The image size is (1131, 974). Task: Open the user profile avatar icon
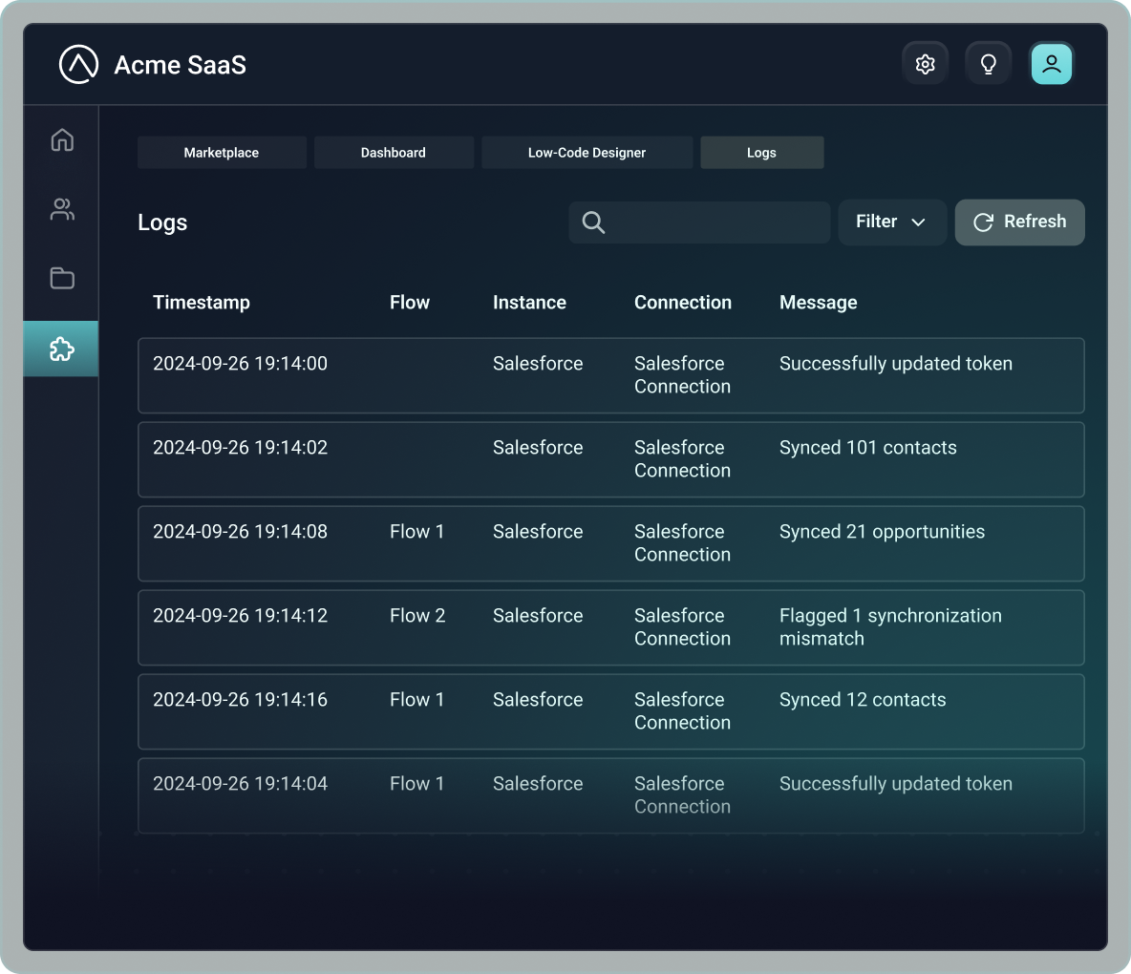pyautogui.click(x=1051, y=63)
